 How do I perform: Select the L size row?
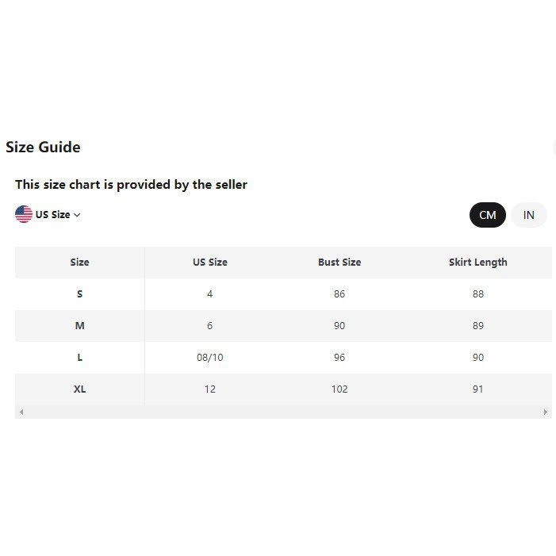(79, 358)
